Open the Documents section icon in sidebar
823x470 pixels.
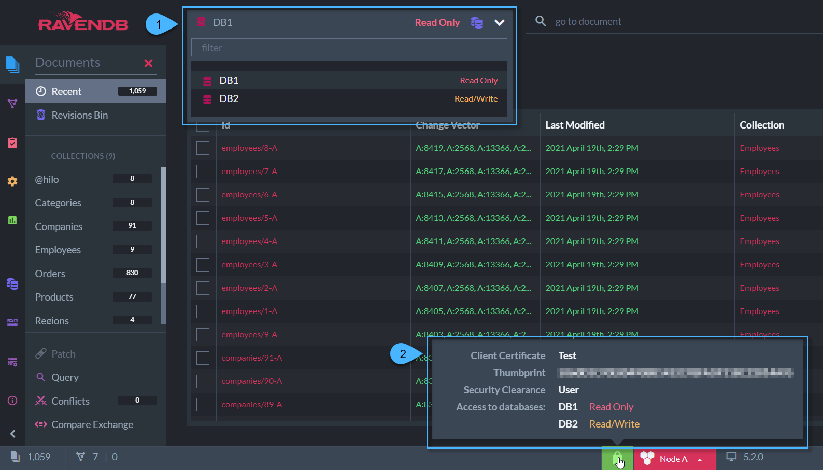pos(12,65)
